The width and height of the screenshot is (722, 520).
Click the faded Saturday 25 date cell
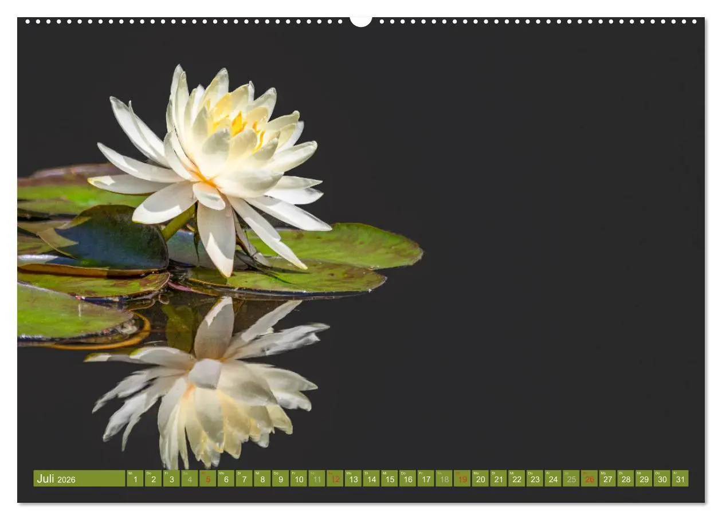click(571, 479)
